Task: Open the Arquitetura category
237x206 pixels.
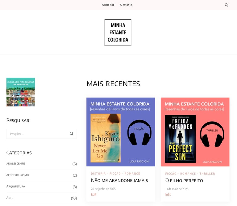Action: point(15,187)
